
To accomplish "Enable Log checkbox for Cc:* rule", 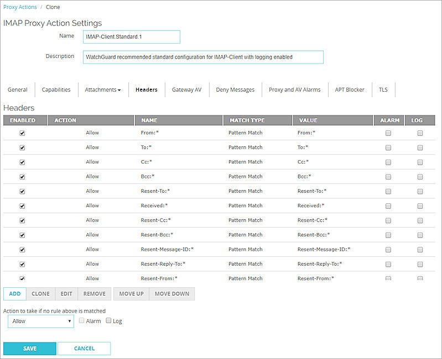I will 420,162.
